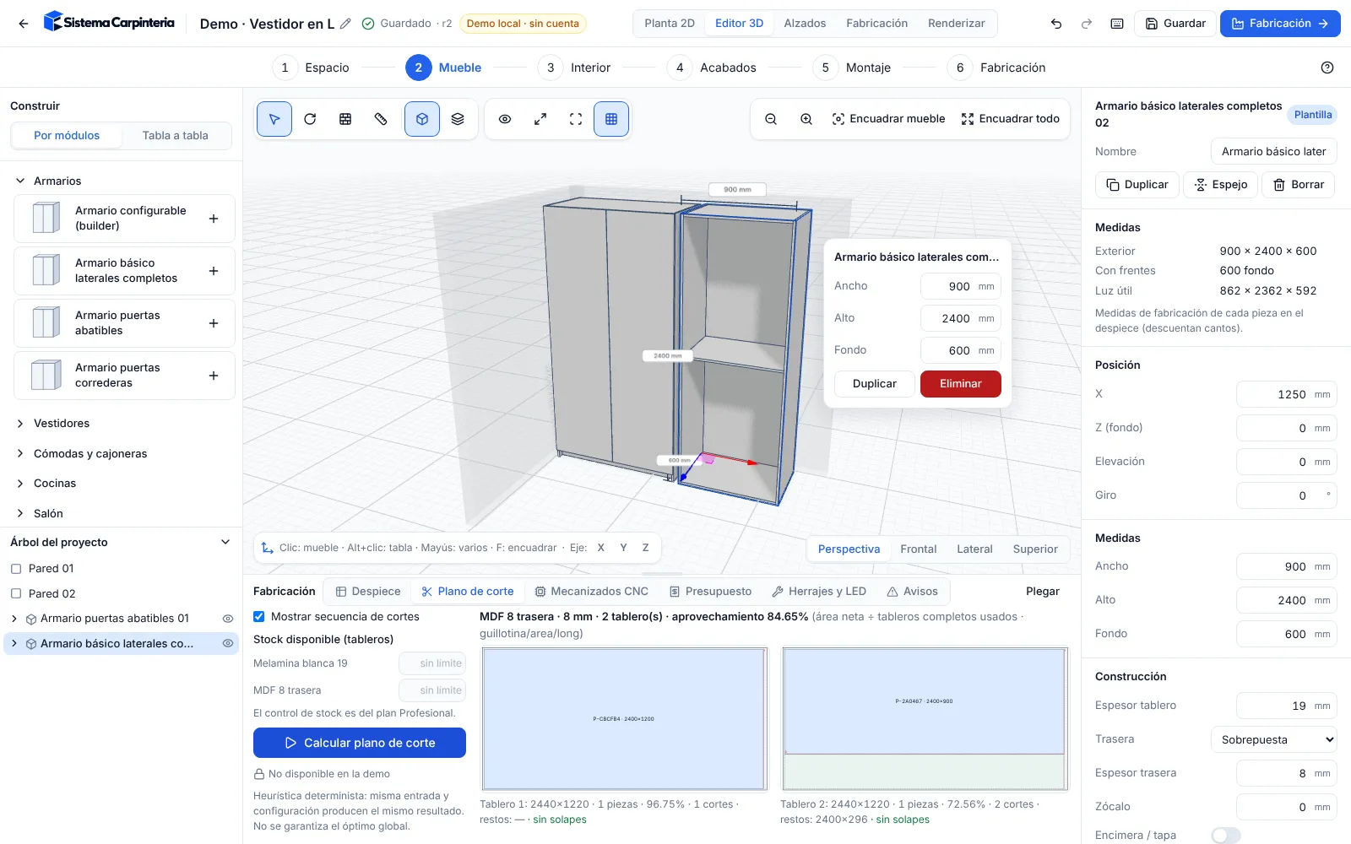Open help question mark icon
1351x844 pixels.
click(1327, 68)
